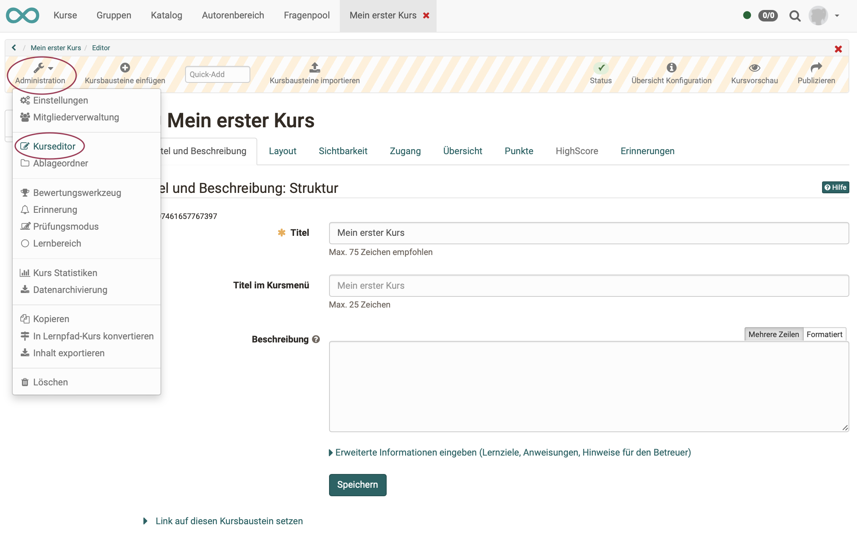Switch to the Erinnerungen tab
This screenshot has height=543, width=857.
[647, 151]
